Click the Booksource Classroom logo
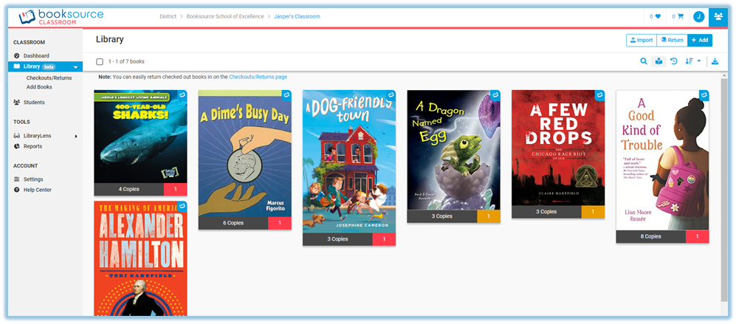736x324 pixels. [x=61, y=16]
